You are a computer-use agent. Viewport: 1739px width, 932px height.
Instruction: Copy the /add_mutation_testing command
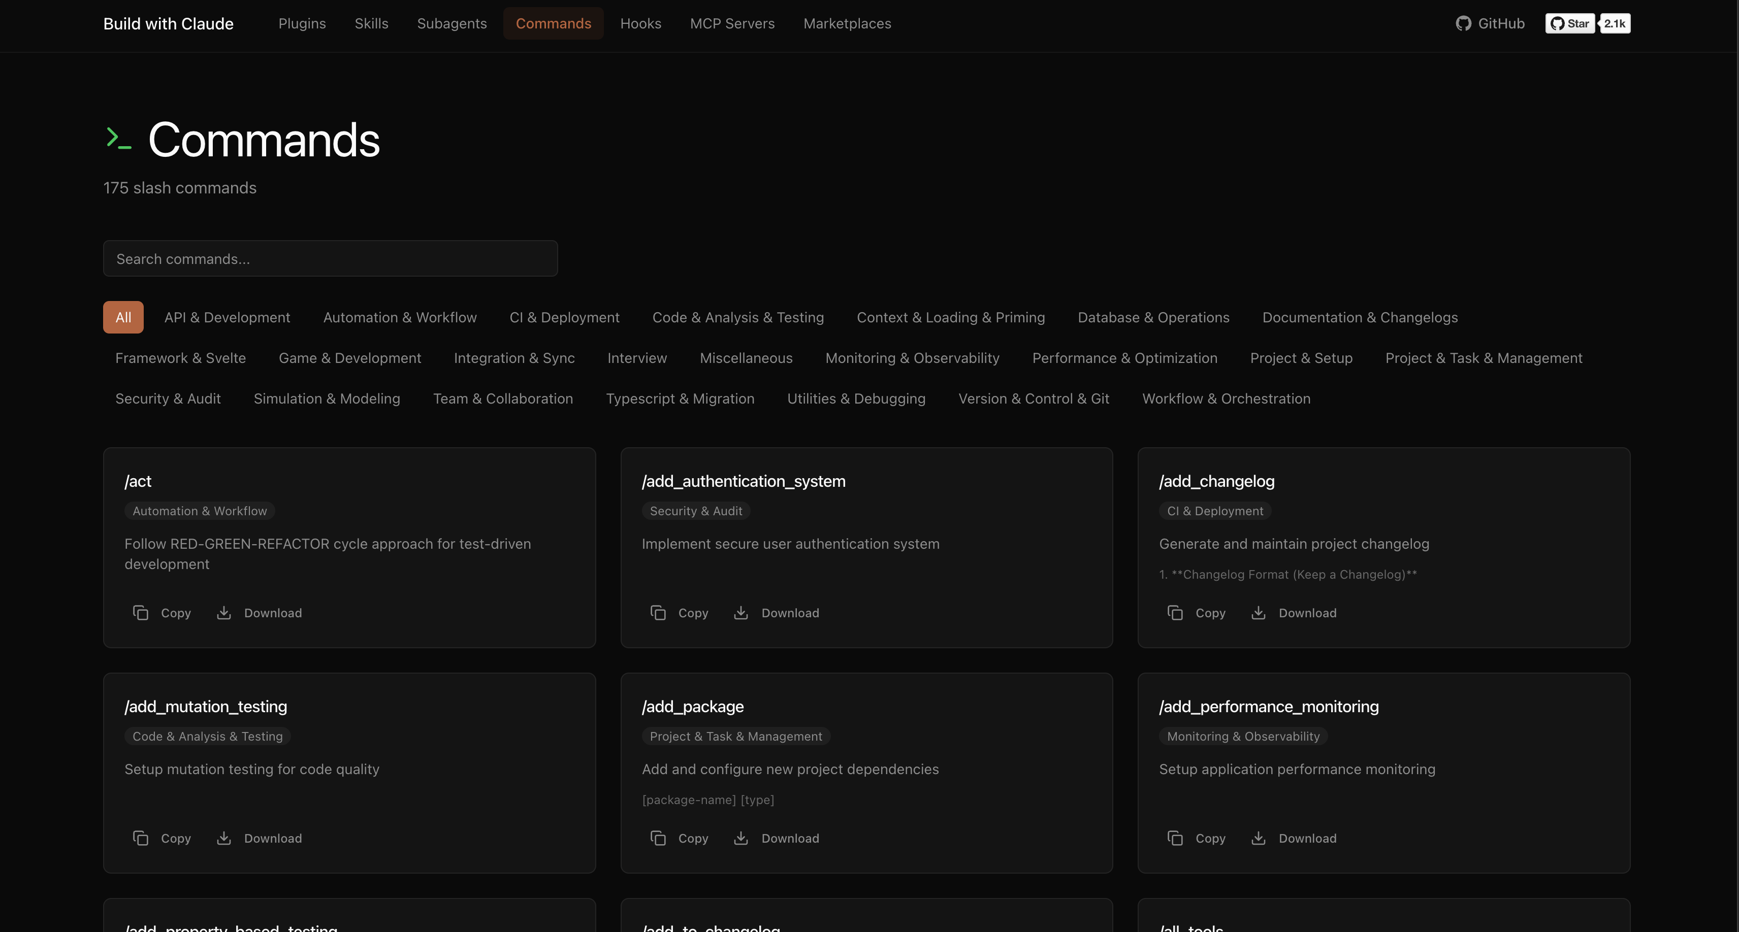coord(162,838)
